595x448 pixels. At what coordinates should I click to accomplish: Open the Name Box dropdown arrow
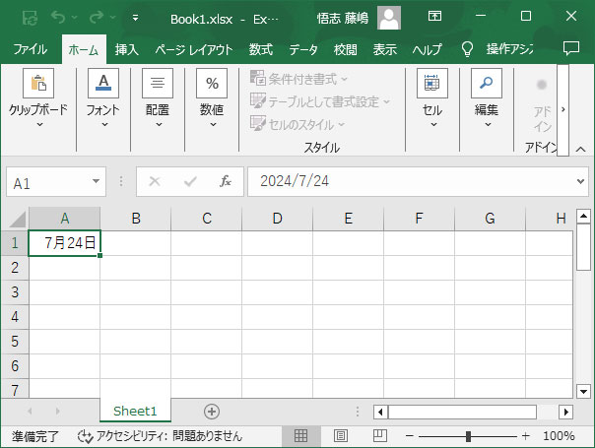coord(97,181)
